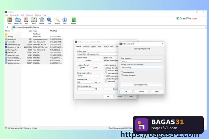209x139 pixels.
Task: Select the Kingdom of the video file icon
Action: (6, 47)
